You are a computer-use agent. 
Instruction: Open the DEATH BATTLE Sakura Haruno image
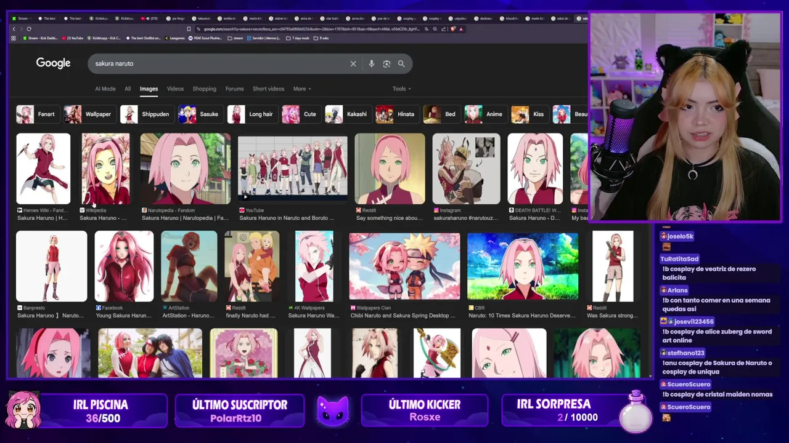pyautogui.click(x=535, y=169)
